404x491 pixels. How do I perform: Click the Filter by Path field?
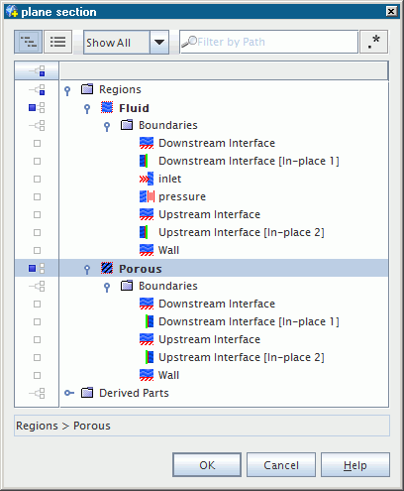[269, 42]
